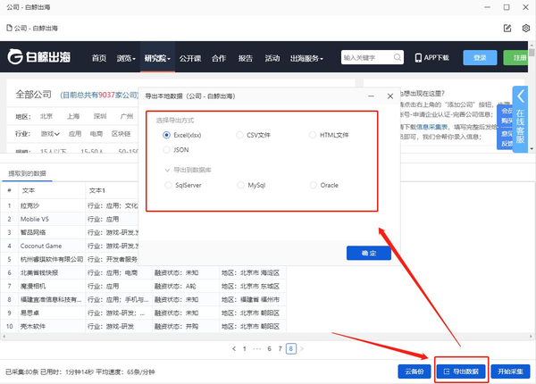The width and height of the screenshot is (536, 384).
Task: Filter region by 深圳
Action: (x=100, y=116)
